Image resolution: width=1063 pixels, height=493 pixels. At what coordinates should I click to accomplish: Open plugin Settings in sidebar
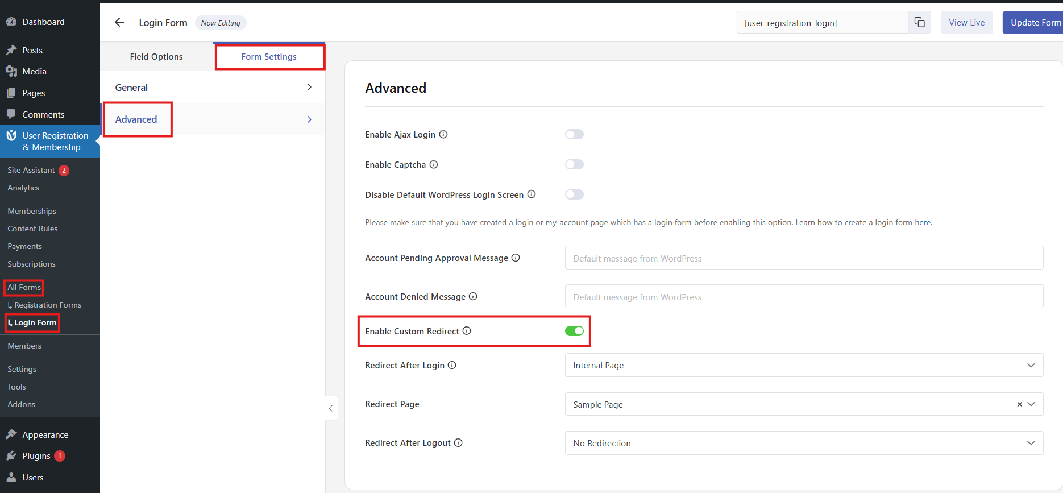(x=22, y=369)
